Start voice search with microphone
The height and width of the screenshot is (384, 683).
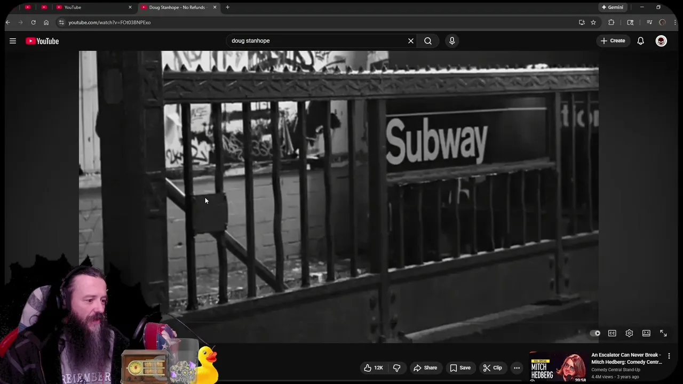tap(452, 41)
